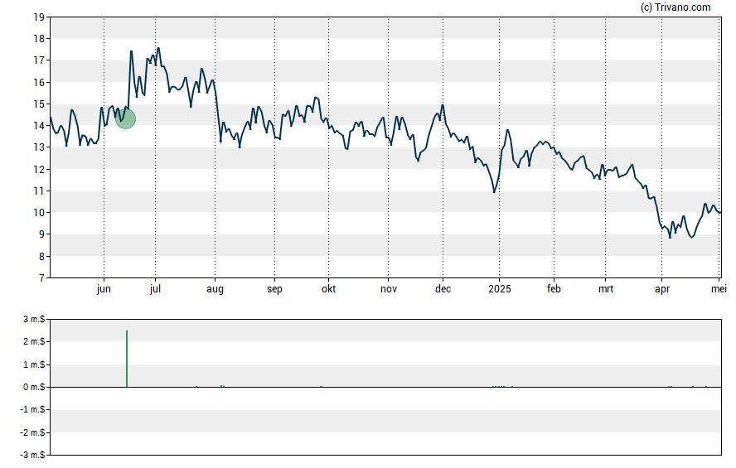The image size is (736, 468).
Task: Click the tall green volume bar in June
Action: [127, 359]
